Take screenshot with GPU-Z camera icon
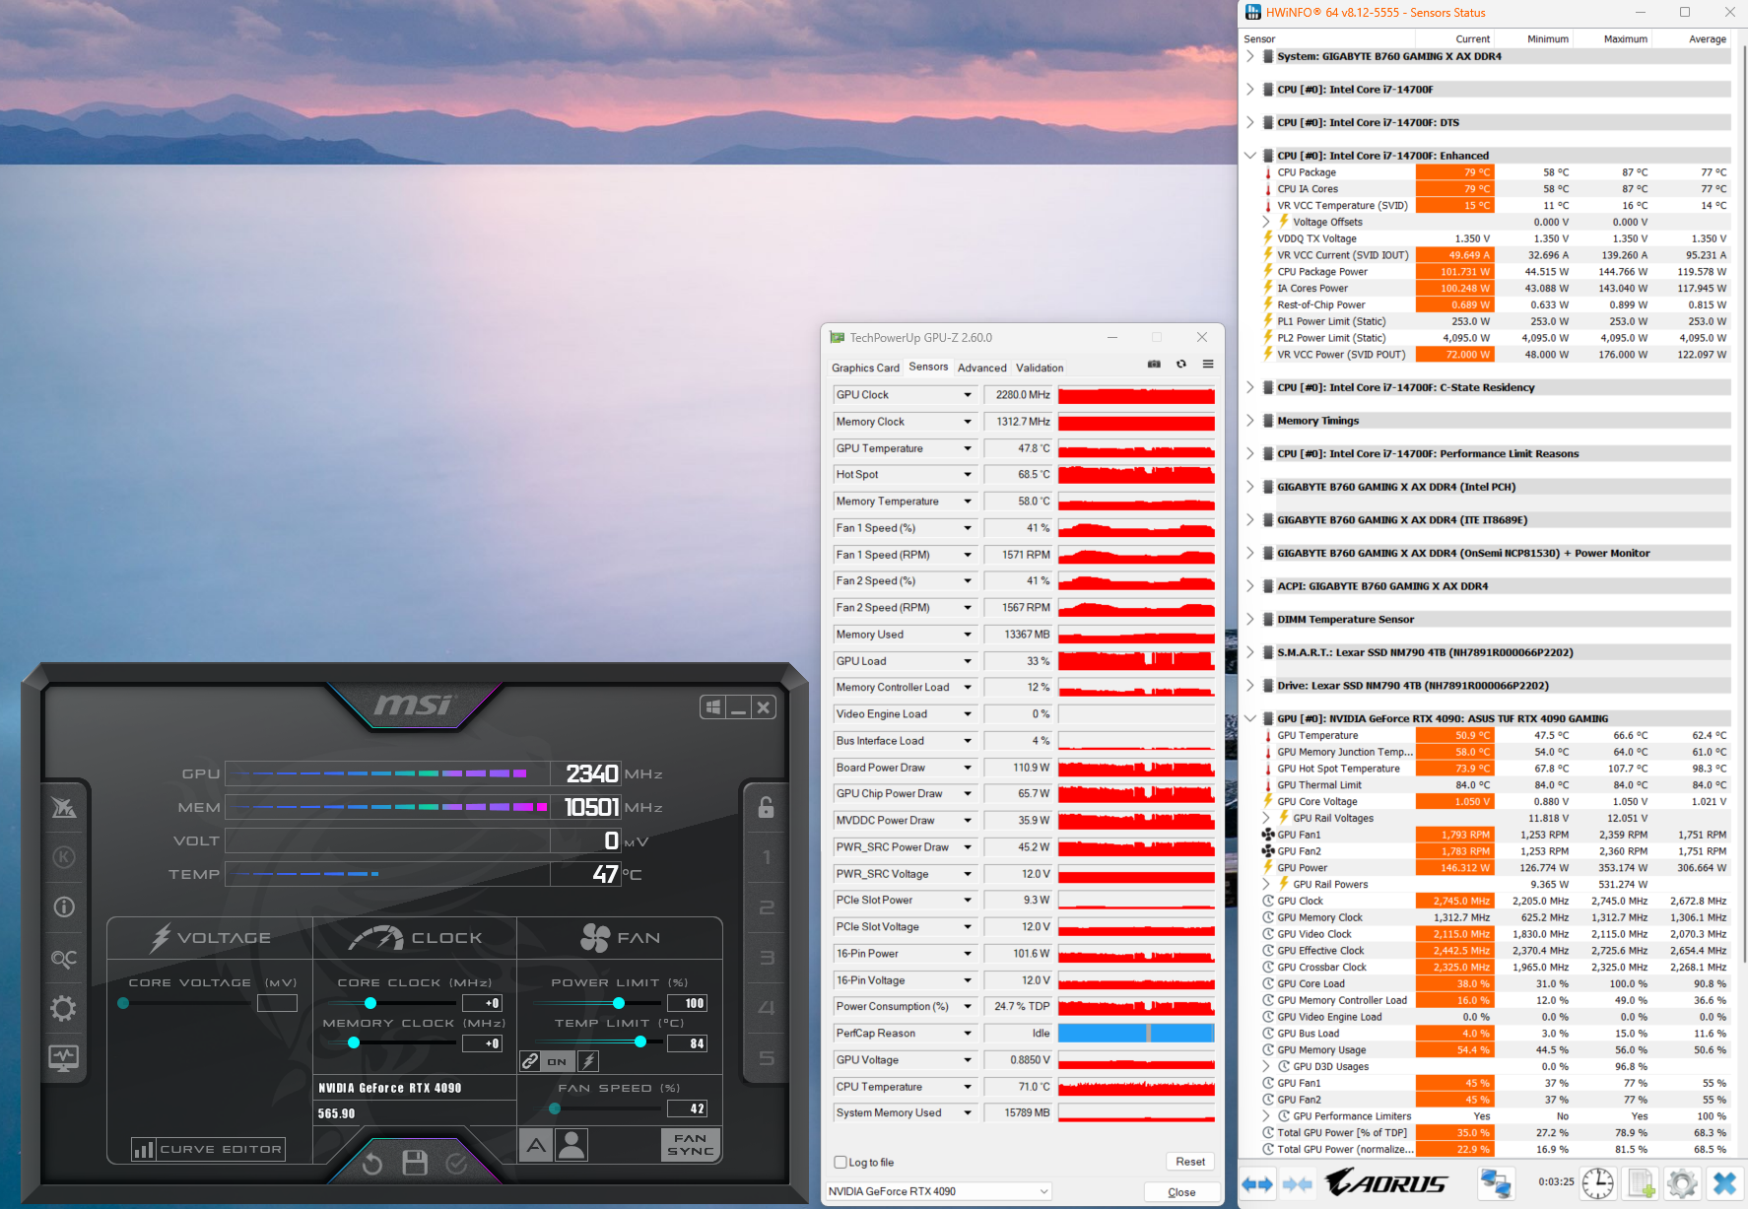This screenshot has height=1209, width=1748. click(x=1154, y=364)
